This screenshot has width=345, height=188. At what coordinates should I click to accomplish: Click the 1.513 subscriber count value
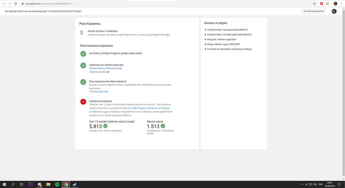[153, 126]
